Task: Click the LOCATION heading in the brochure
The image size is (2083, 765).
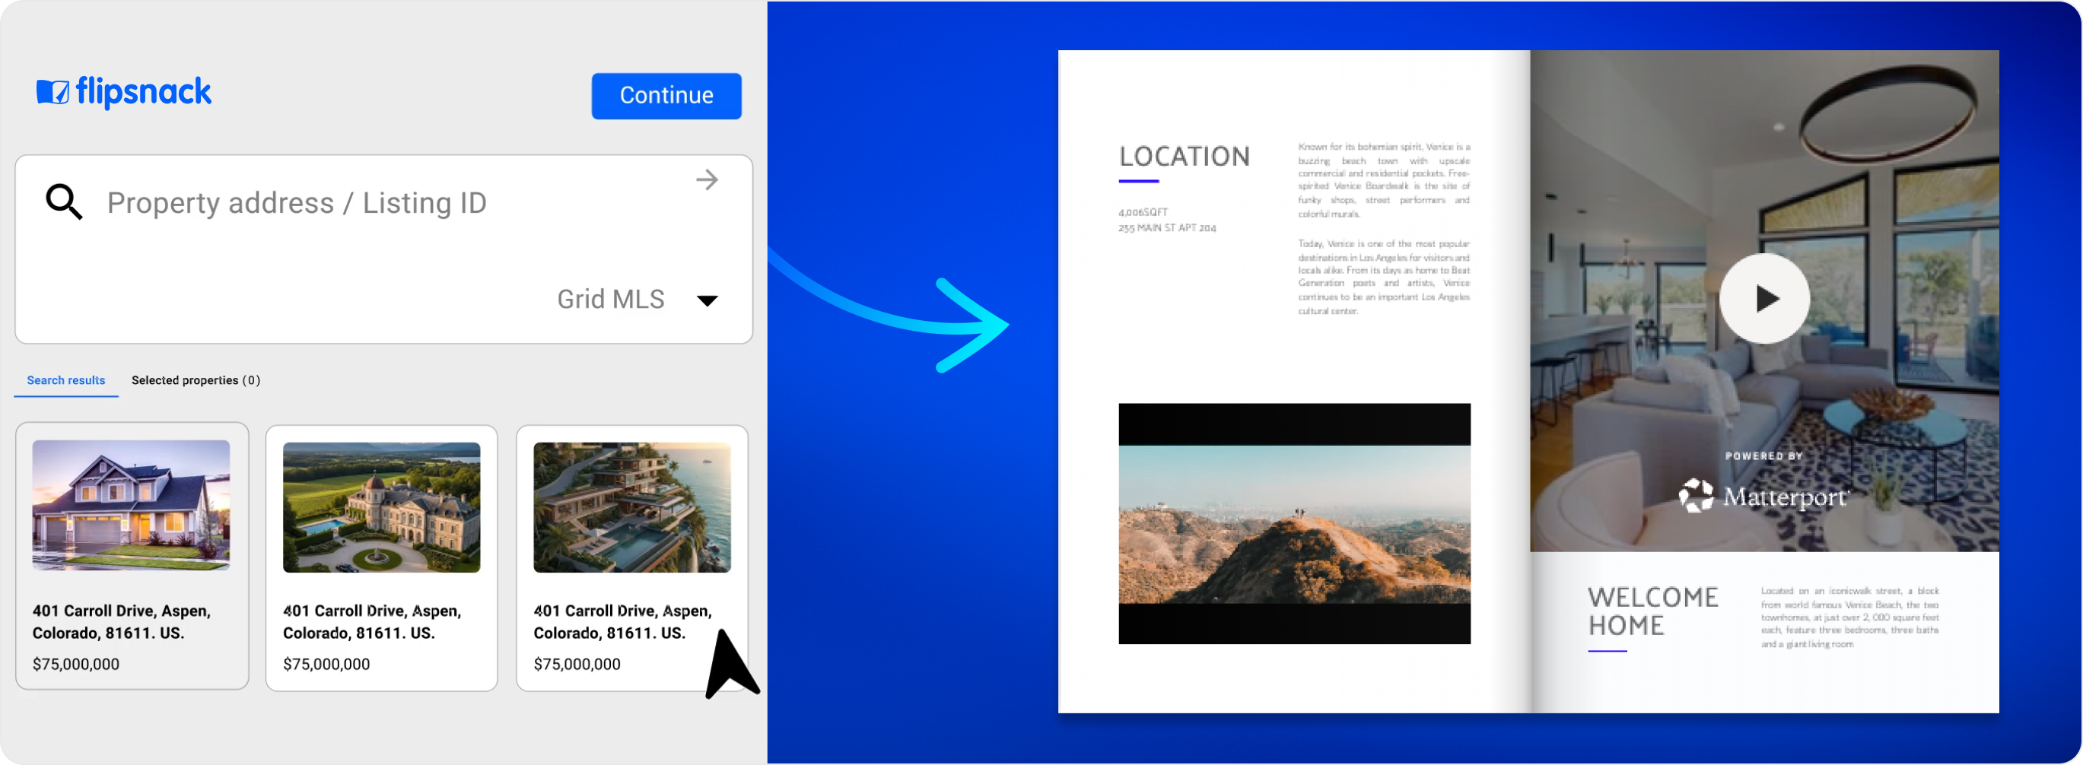Action: pyautogui.click(x=1184, y=156)
